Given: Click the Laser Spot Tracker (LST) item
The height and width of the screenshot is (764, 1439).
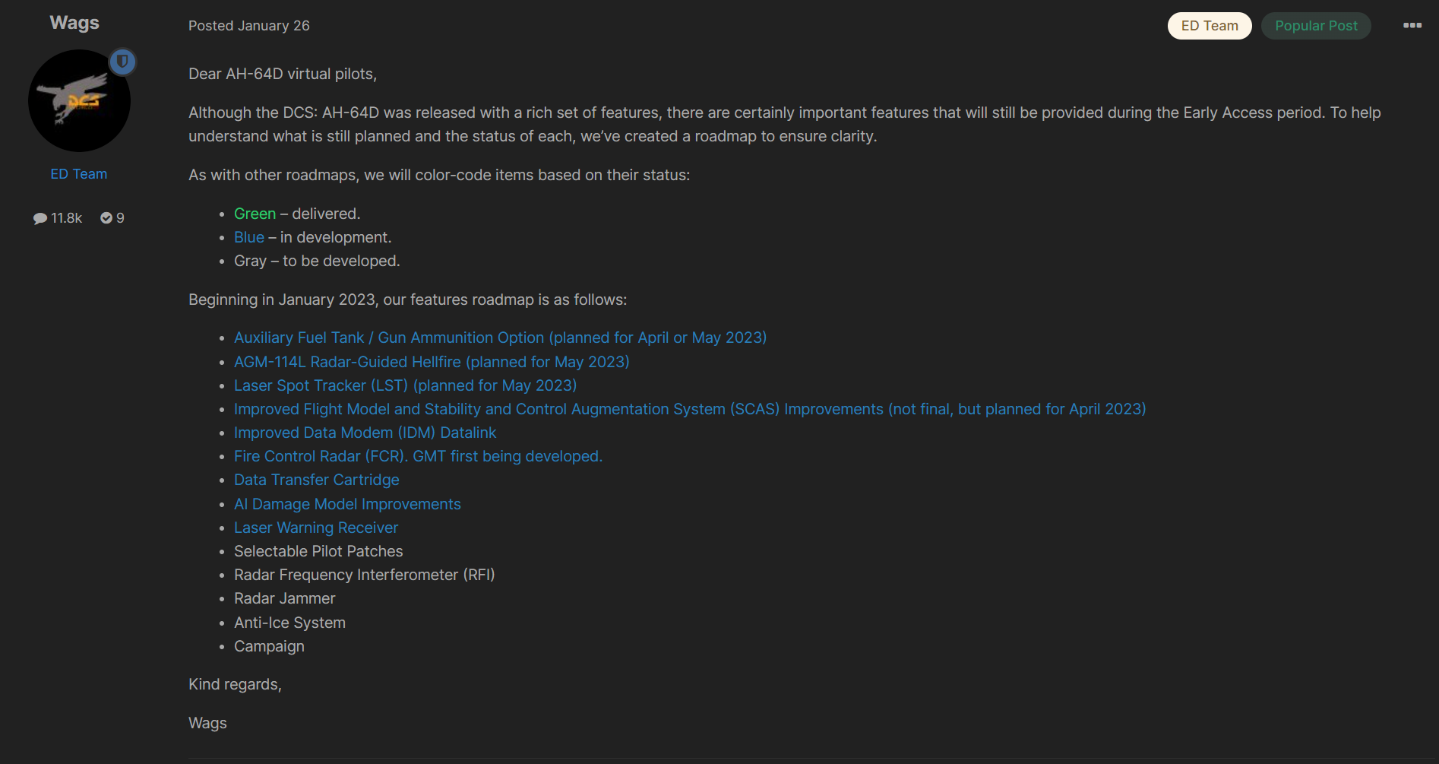Looking at the screenshot, I should coord(405,385).
